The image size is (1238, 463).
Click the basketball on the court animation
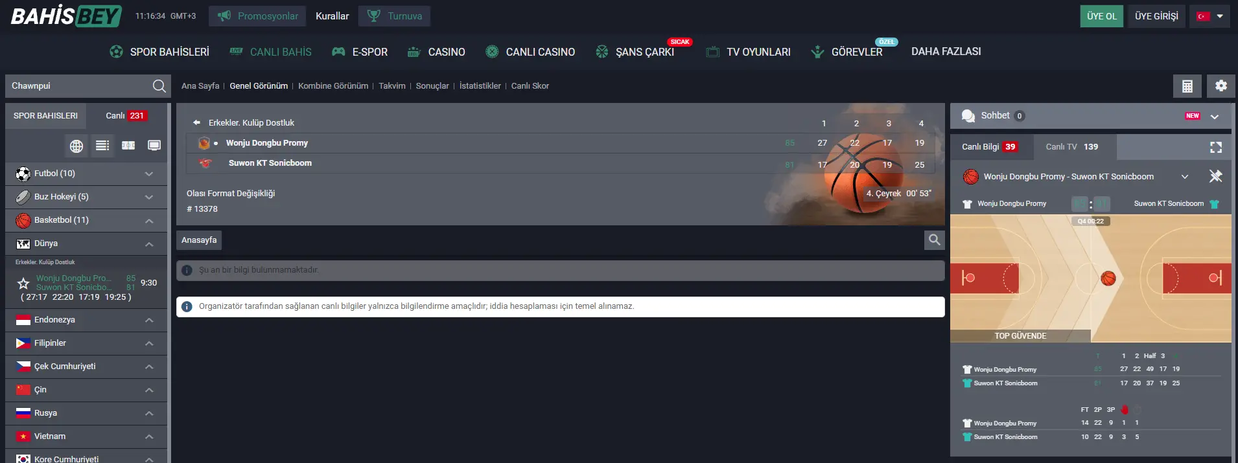pos(1108,278)
